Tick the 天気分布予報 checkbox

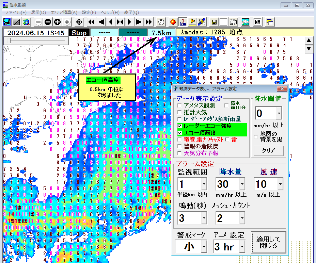pos(179,153)
